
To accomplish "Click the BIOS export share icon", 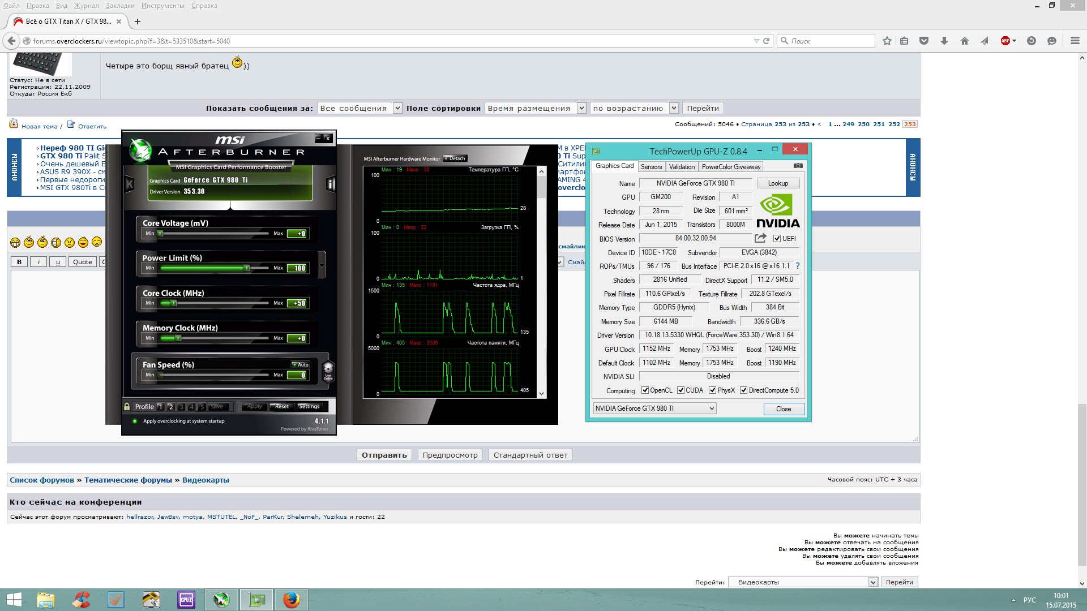I will [x=760, y=238].
